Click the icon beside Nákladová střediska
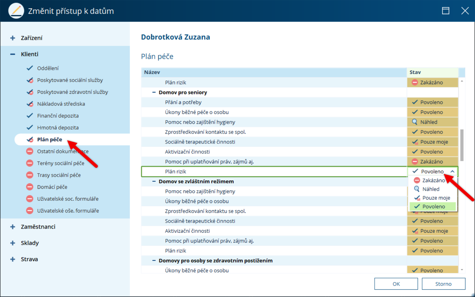Image resolution: width=475 pixels, height=297 pixels. tap(30, 104)
